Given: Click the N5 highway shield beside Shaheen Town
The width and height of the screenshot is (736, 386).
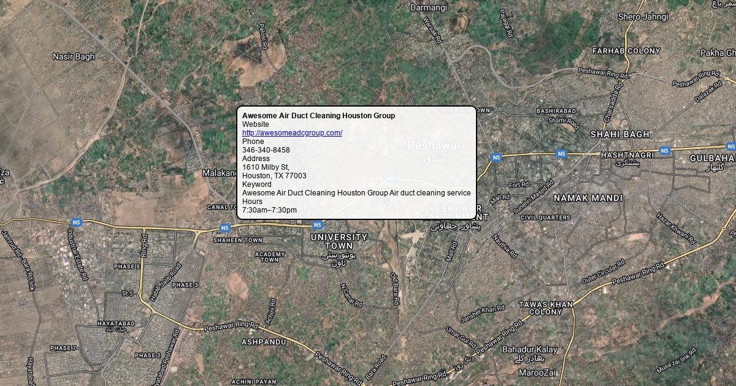Looking at the screenshot, I should point(224,228).
